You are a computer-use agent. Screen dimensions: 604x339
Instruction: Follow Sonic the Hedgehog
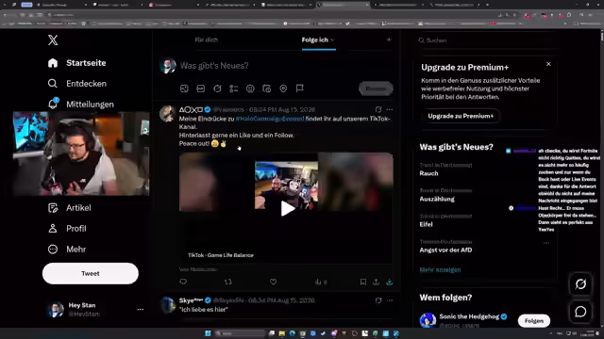point(534,320)
